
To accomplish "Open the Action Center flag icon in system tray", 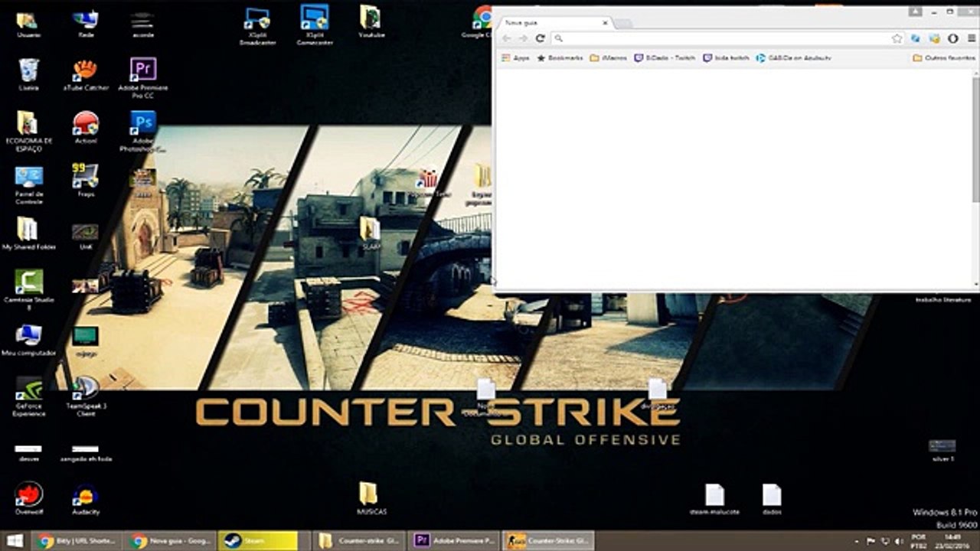I will click(871, 542).
